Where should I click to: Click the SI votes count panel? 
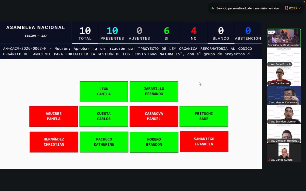tap(167, 33)
